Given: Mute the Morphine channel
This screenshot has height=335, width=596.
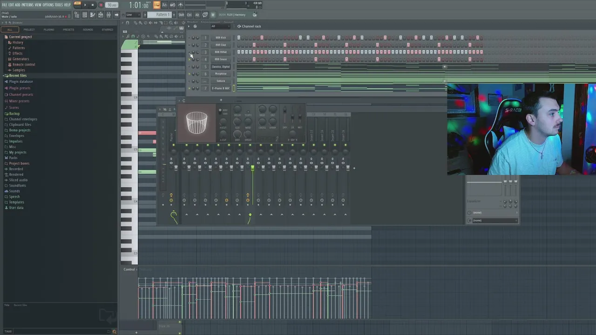Looking at the screenshot, I should pos(189,74).
